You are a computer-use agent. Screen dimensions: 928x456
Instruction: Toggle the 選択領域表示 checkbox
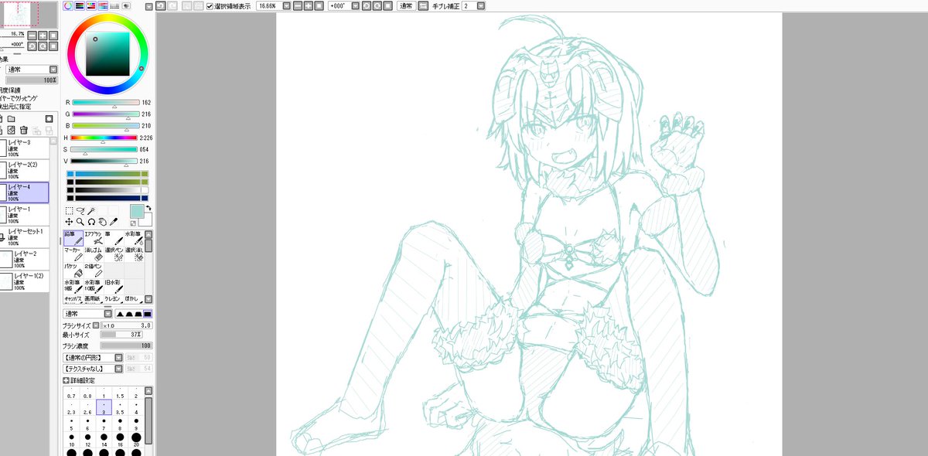point(210,5)
